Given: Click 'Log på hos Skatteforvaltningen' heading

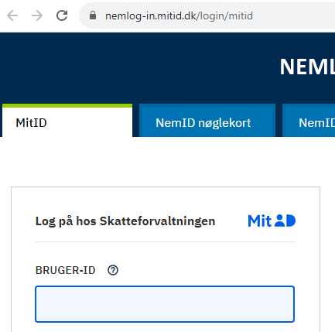Looking at the screenshot, I should tap(125, 221).
